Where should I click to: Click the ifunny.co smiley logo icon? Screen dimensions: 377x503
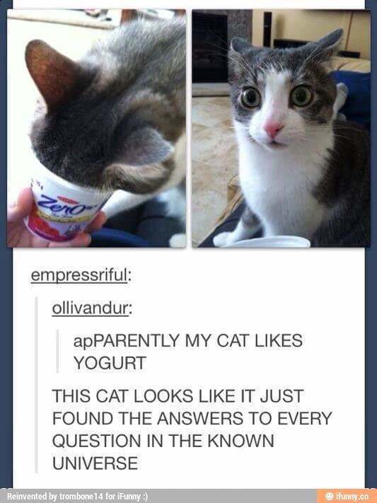[x=329, y=496]
